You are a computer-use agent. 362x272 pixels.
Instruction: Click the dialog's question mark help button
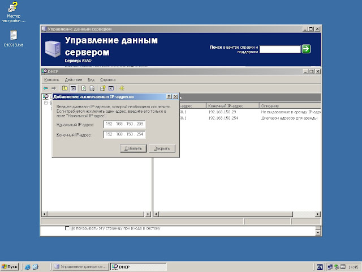(169, 97)
